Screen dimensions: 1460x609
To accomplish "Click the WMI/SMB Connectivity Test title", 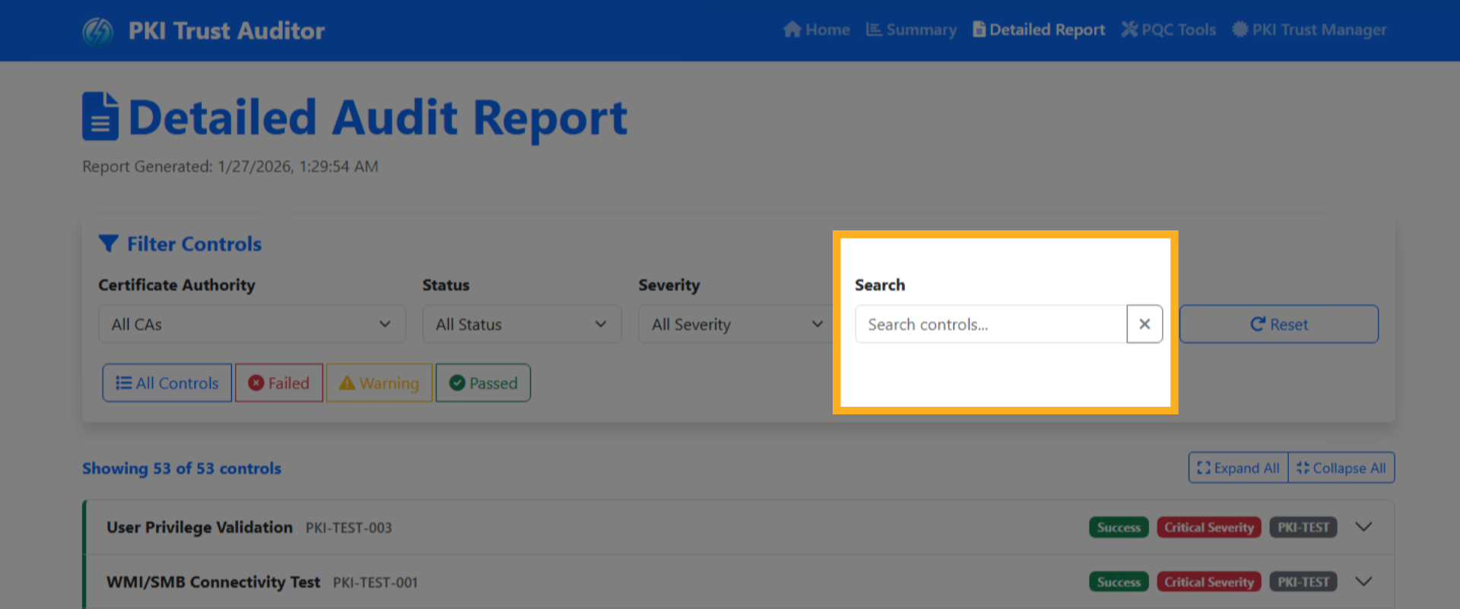I will pos(213,582).
